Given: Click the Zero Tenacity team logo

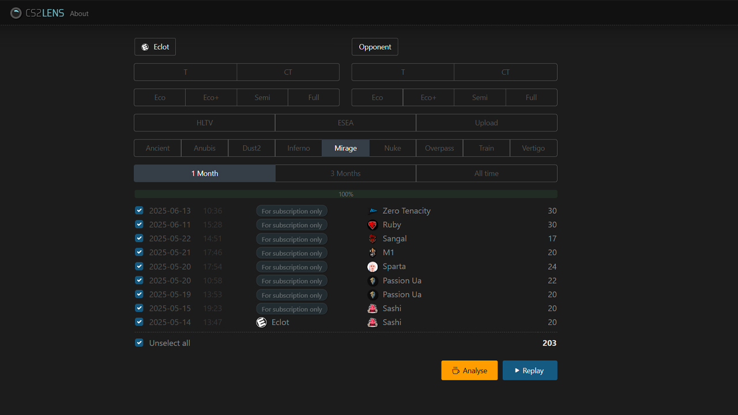Looking at the screenshot, I should pos(373,211).
